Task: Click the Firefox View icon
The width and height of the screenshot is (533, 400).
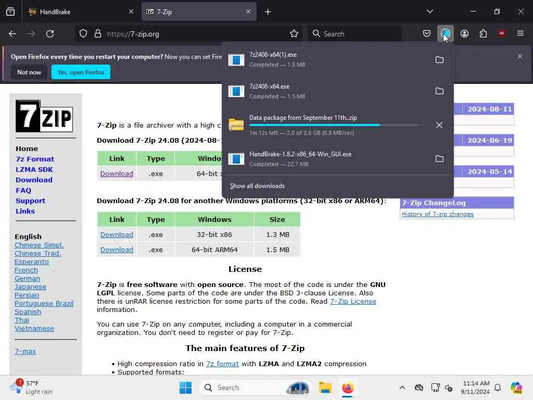Action: pyautogui.click(x=10, y=11)
